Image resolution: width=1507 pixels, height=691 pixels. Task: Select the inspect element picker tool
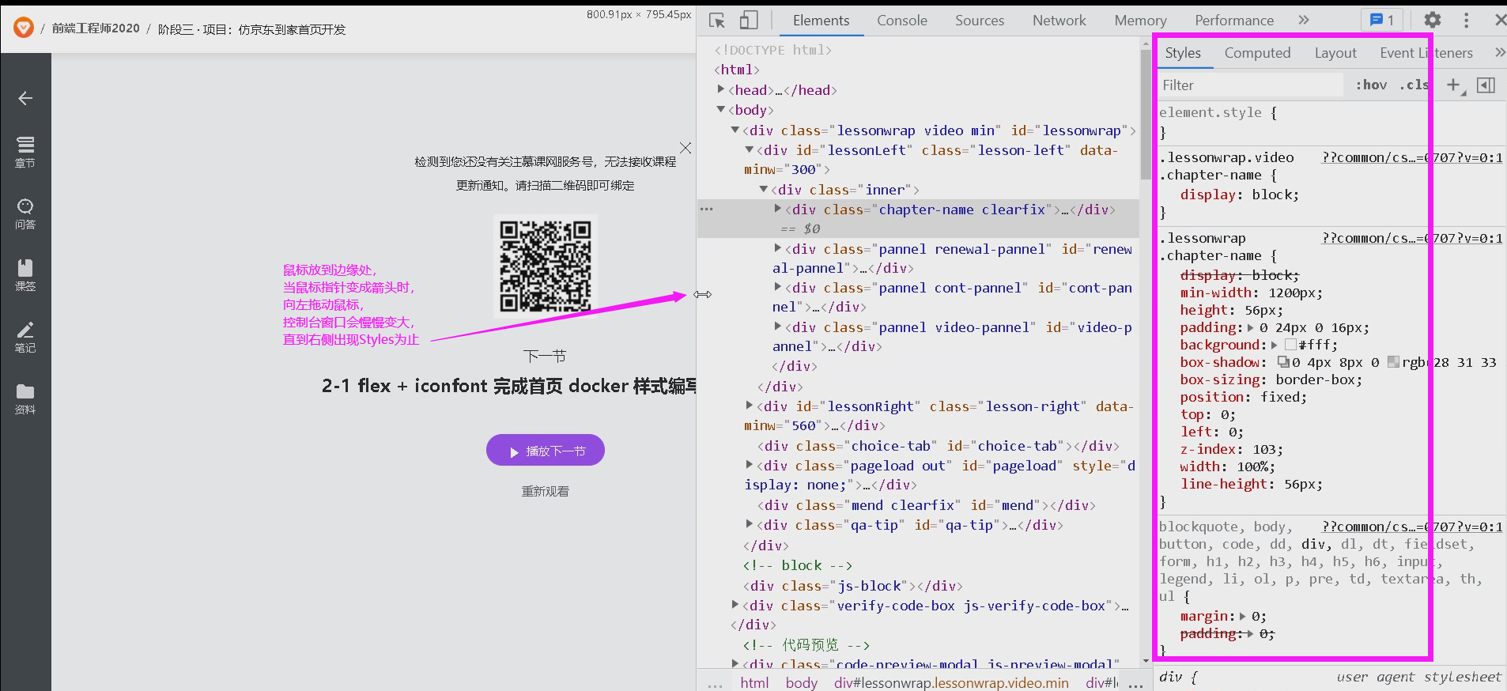point(717,21)
